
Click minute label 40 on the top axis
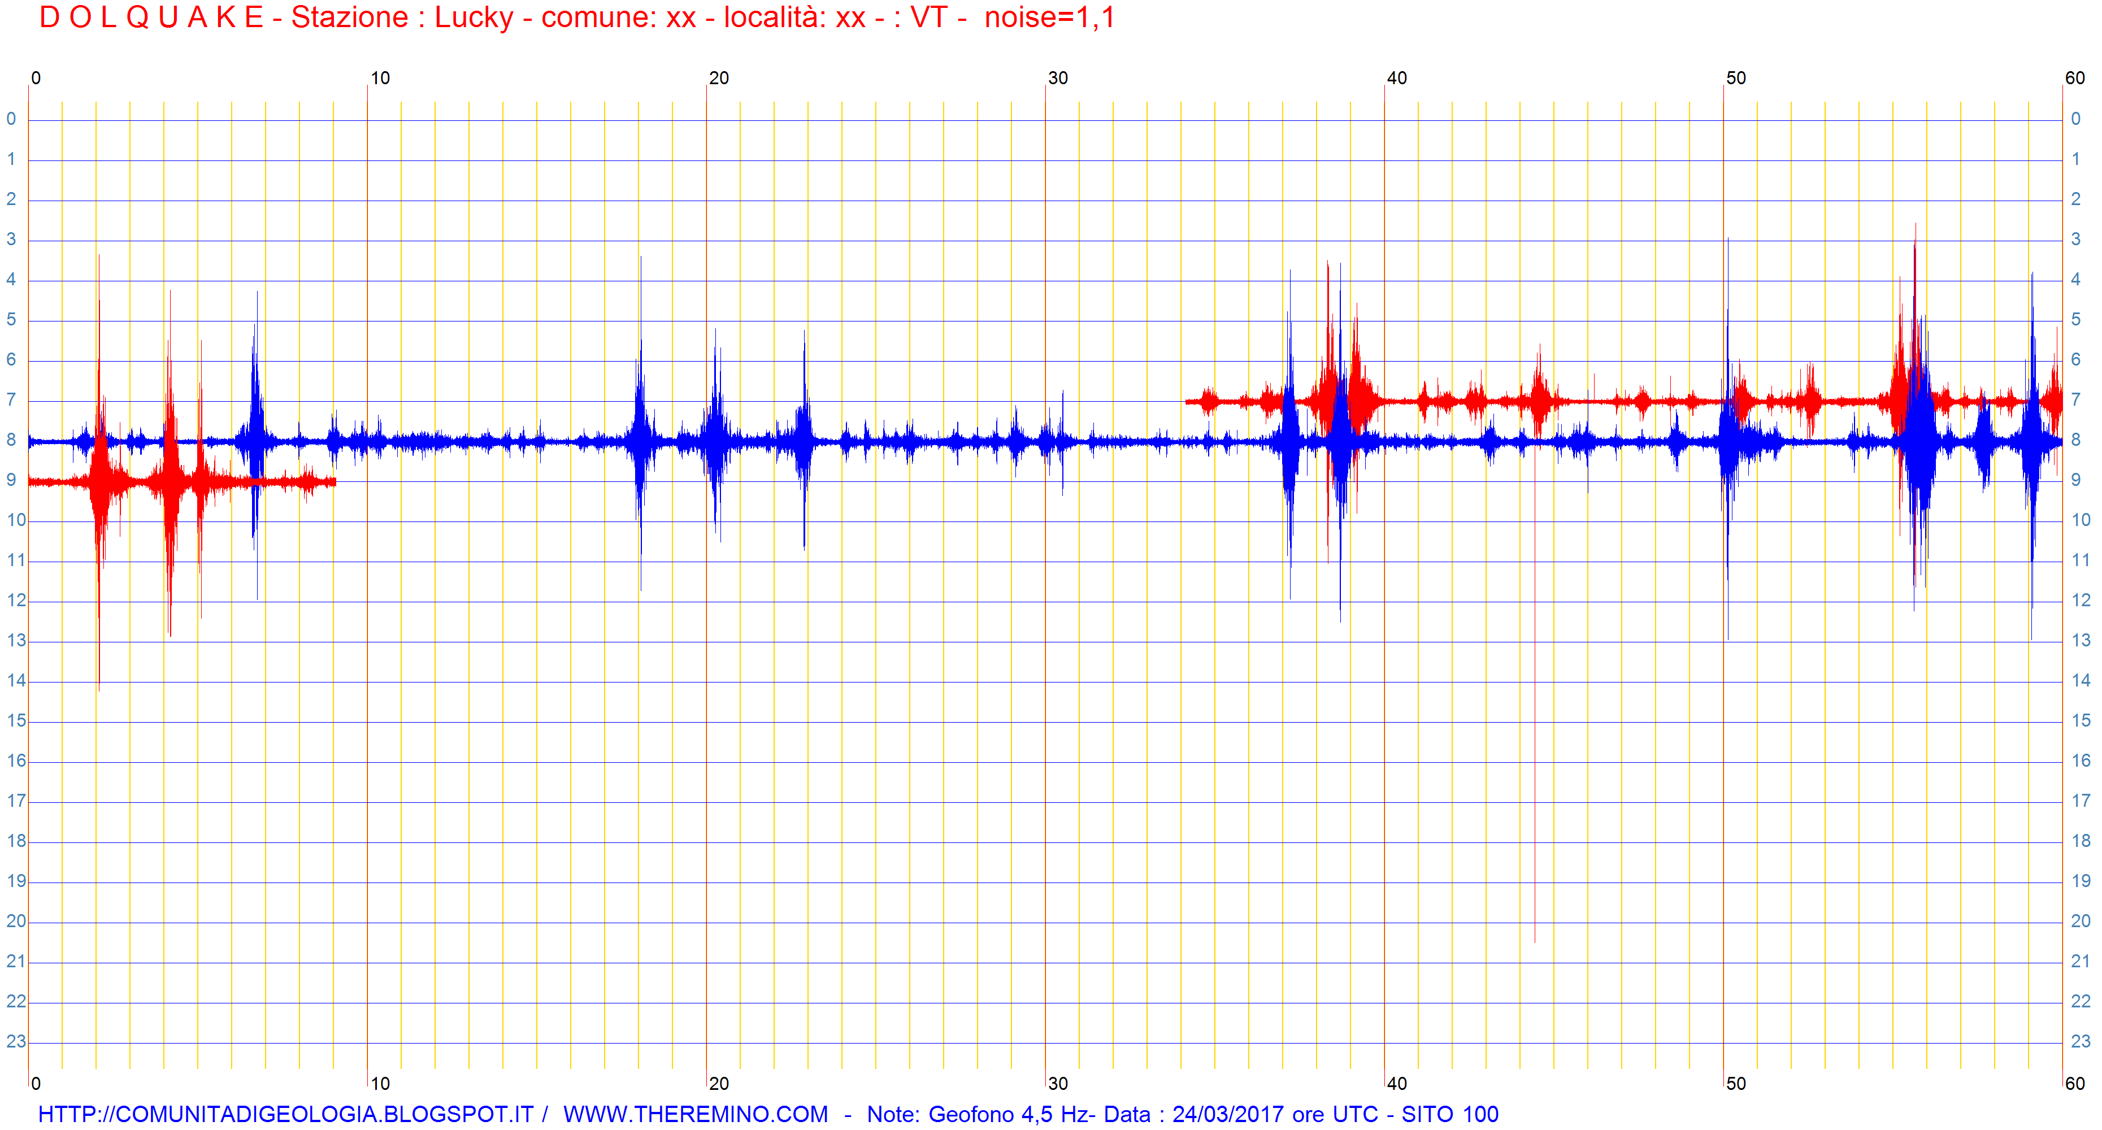tap(1397, 79)
